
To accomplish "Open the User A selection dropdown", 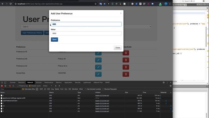I will click(x=86, y=27).
